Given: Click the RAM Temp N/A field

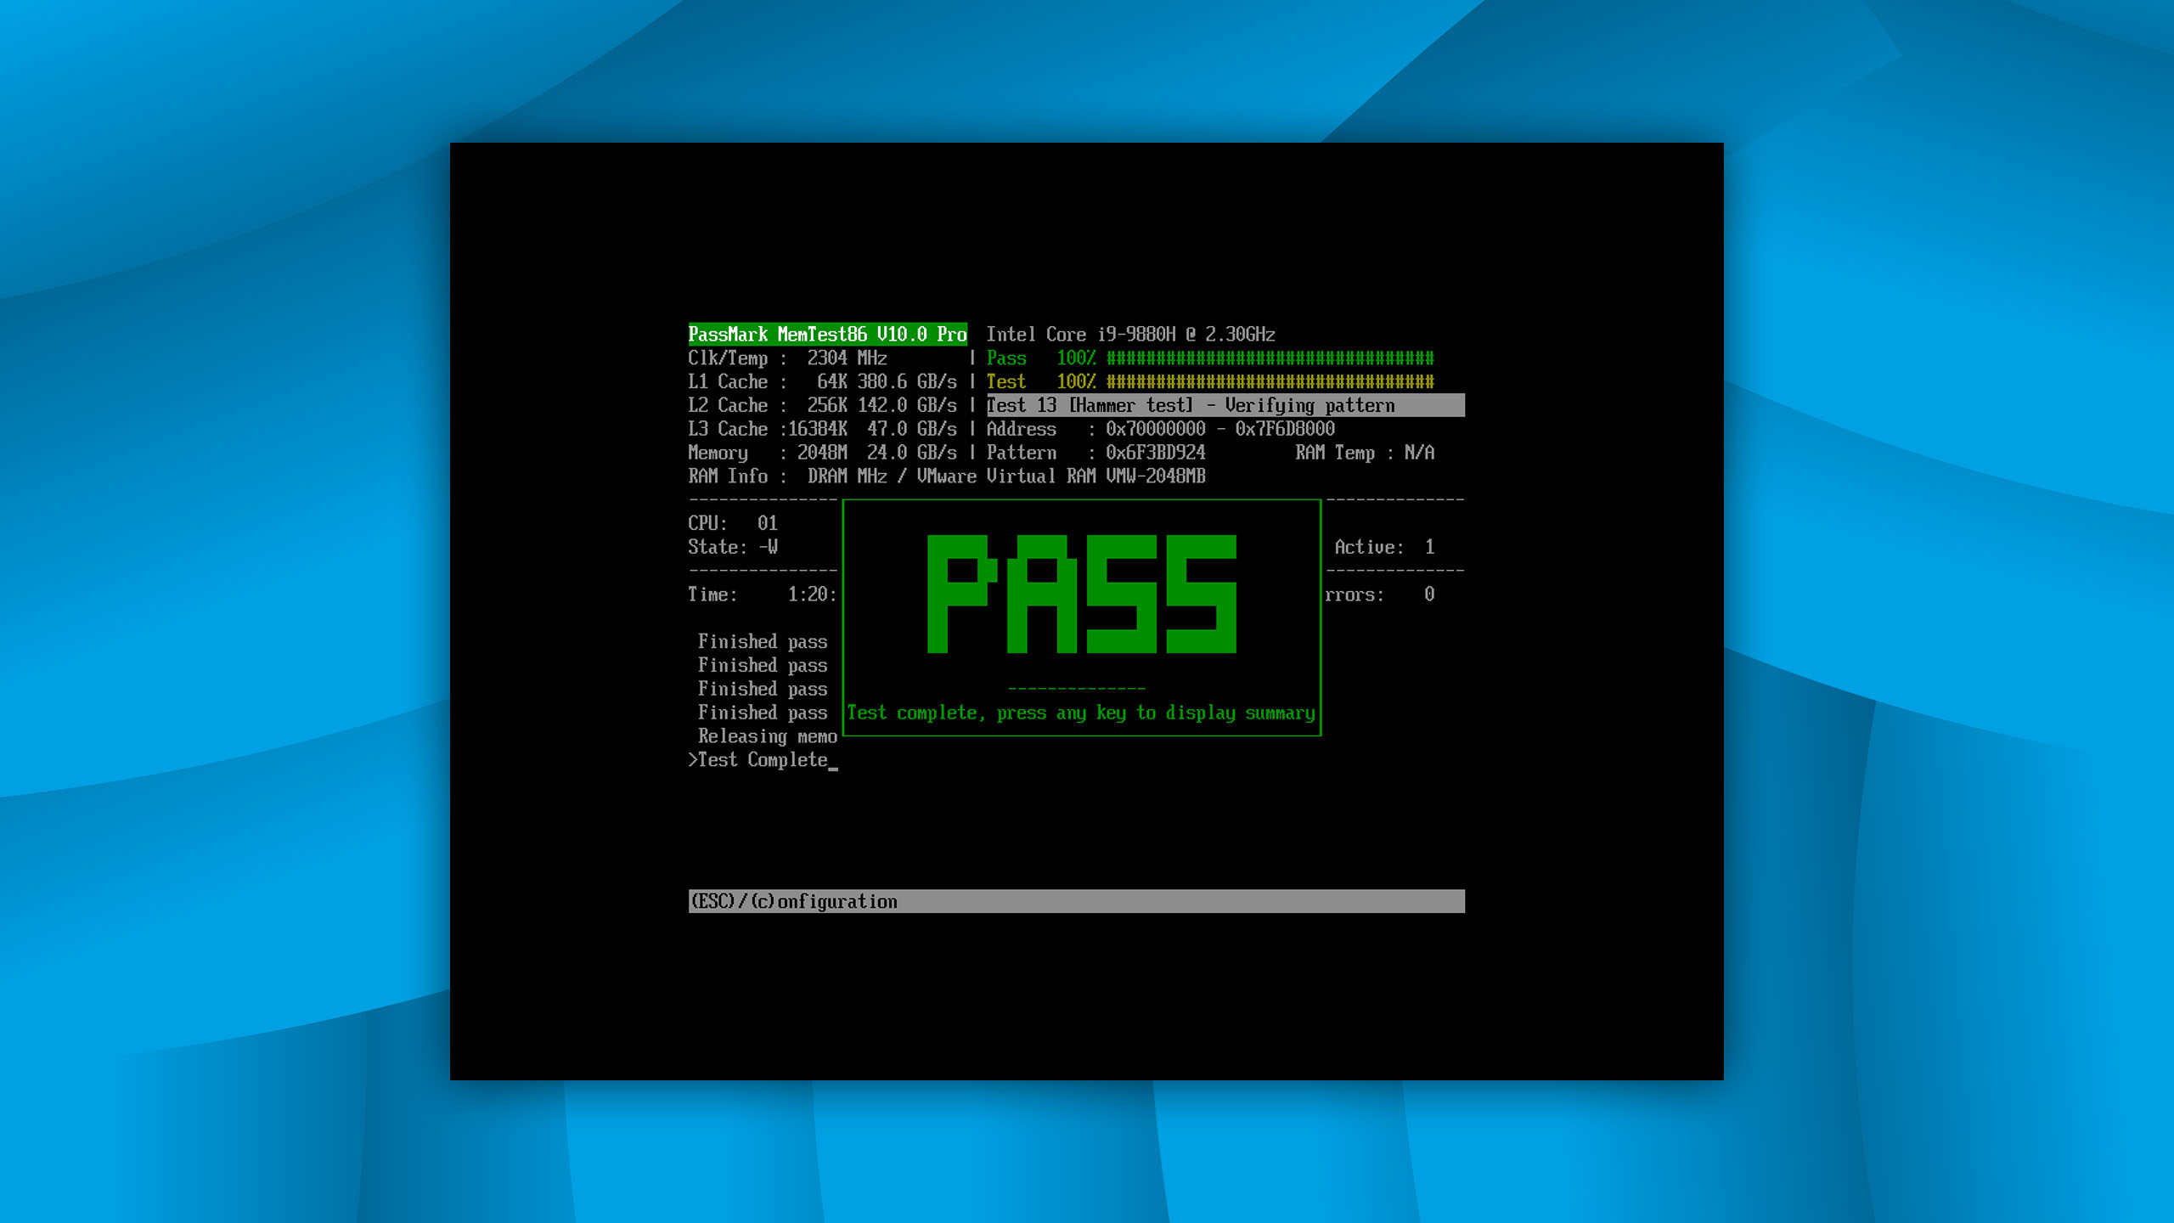Looking at the screenshot, I should pyautogui.click(x=1365, y=453).
